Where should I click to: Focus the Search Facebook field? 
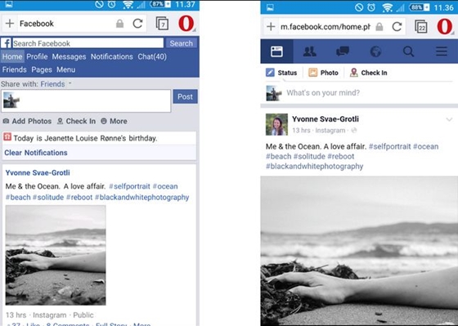[88, 43]
